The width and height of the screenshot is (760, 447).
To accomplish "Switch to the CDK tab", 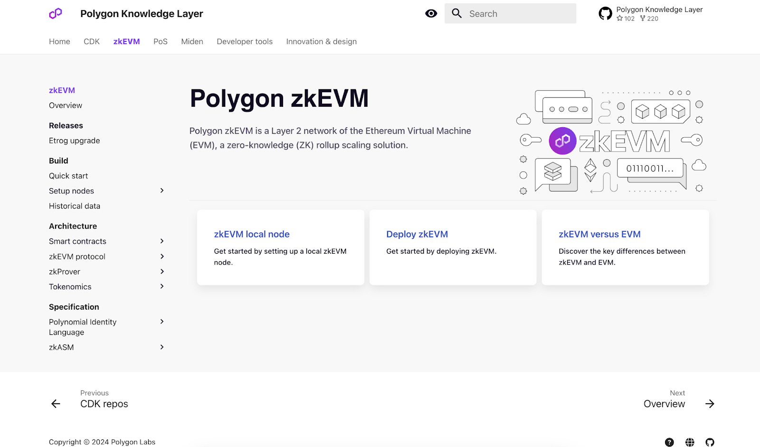I will [92, 41].
